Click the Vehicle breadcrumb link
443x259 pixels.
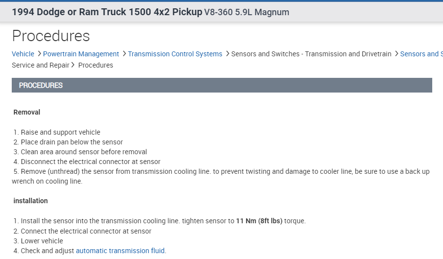point(23,54)
